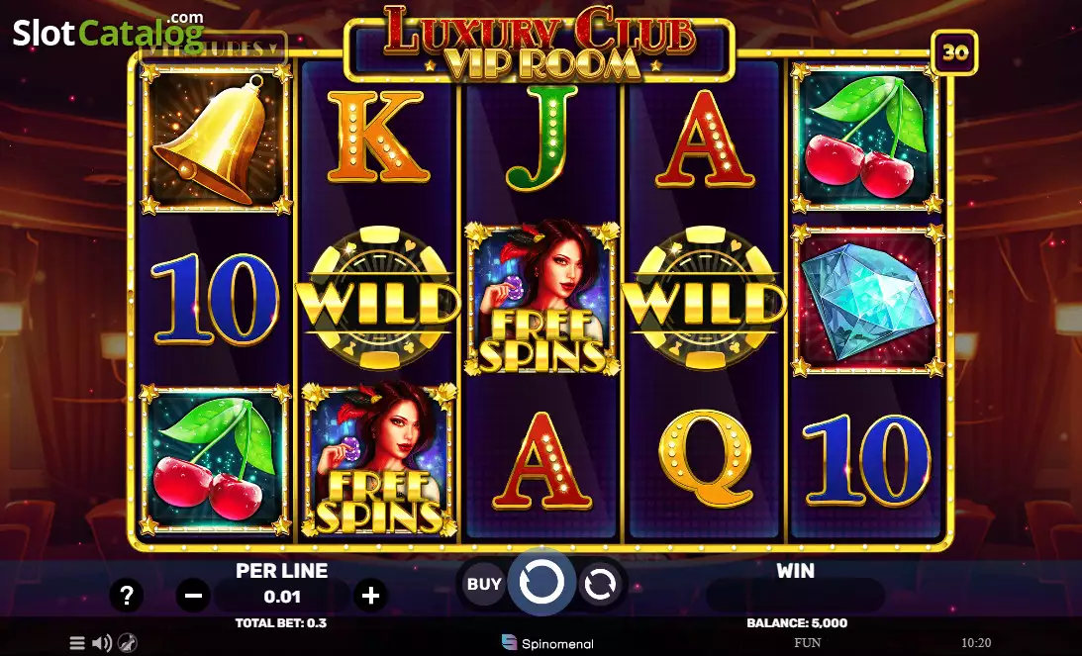Click the BUY feature button
1082x656 pixels.
pos(484,584)
